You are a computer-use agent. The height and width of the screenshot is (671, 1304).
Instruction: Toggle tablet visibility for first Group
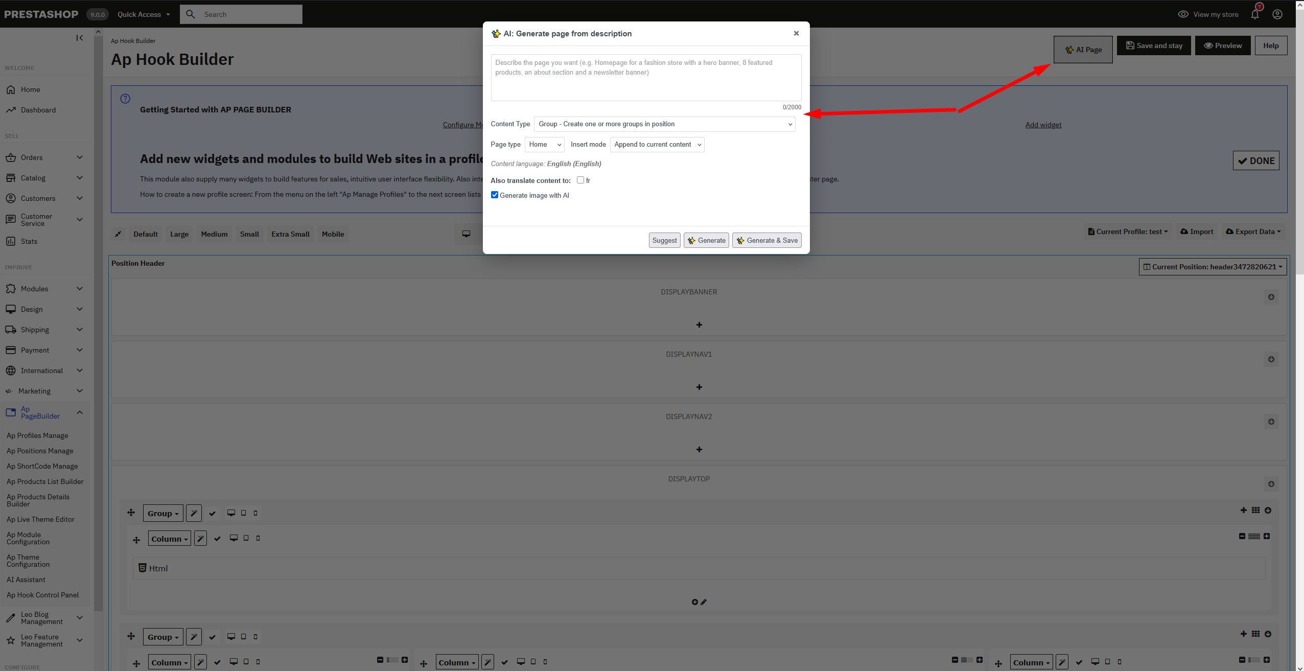244,513
